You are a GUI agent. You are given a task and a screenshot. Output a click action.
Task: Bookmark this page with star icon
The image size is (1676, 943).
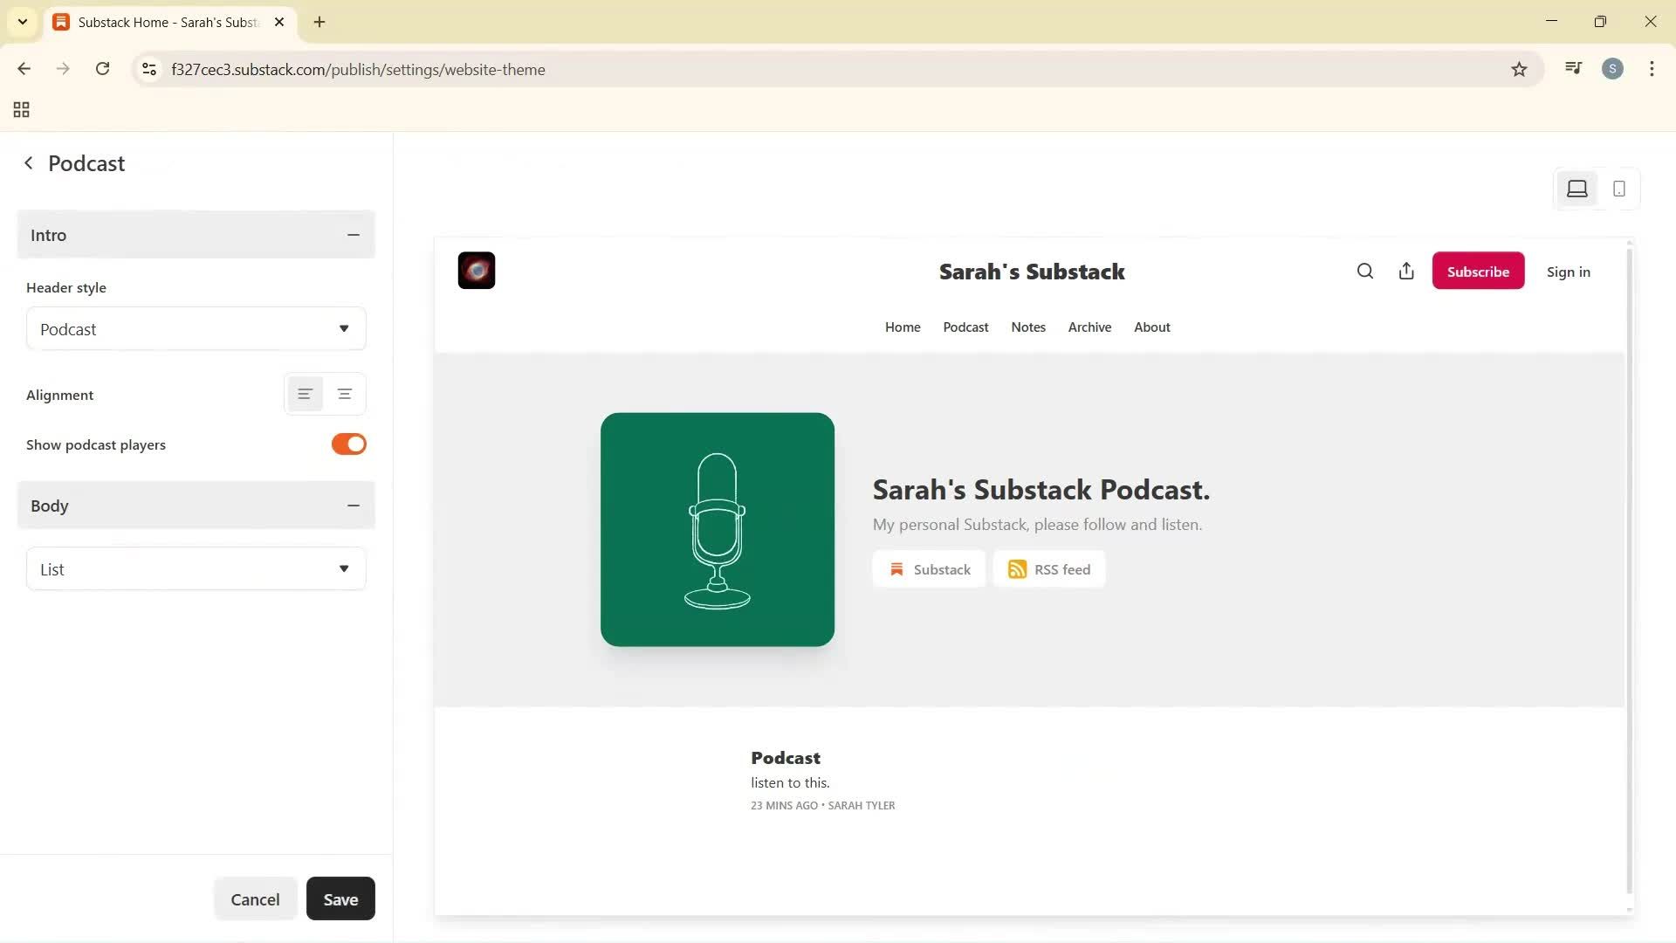click(1519, 70)
